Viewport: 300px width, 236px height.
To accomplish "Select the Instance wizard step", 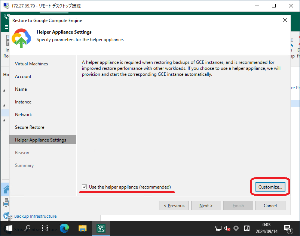I will tap(23, 102).
